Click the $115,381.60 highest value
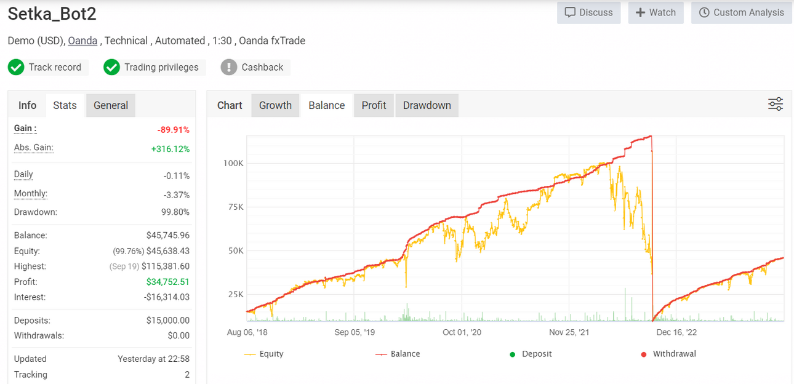794x384 pixels. 166,266
